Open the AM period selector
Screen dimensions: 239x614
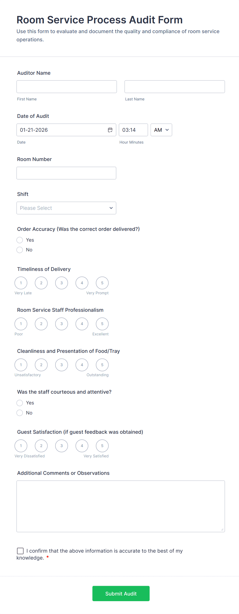click(x=161, y=130)
